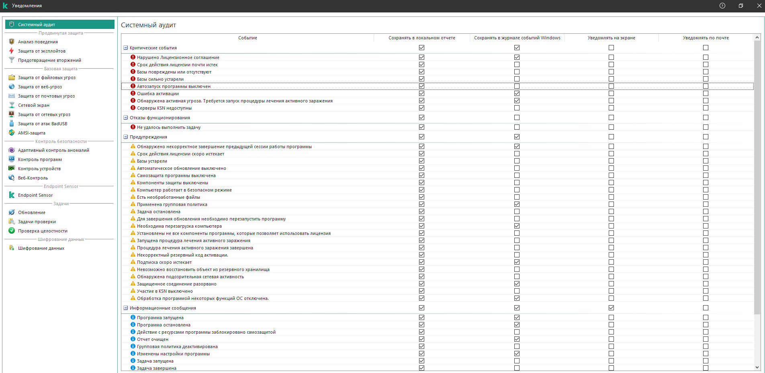This screenshot has width=765, height=373.
Task: Toggle local report checkbox for Нарушено Лицензионное соглашение
Action: coord(421,57)
